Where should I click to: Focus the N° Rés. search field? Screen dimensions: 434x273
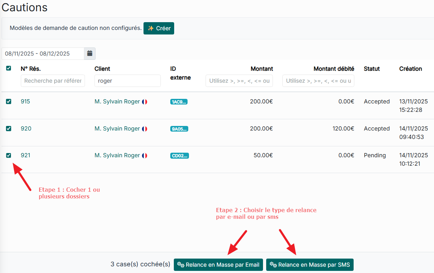click(x=53, y=81)
